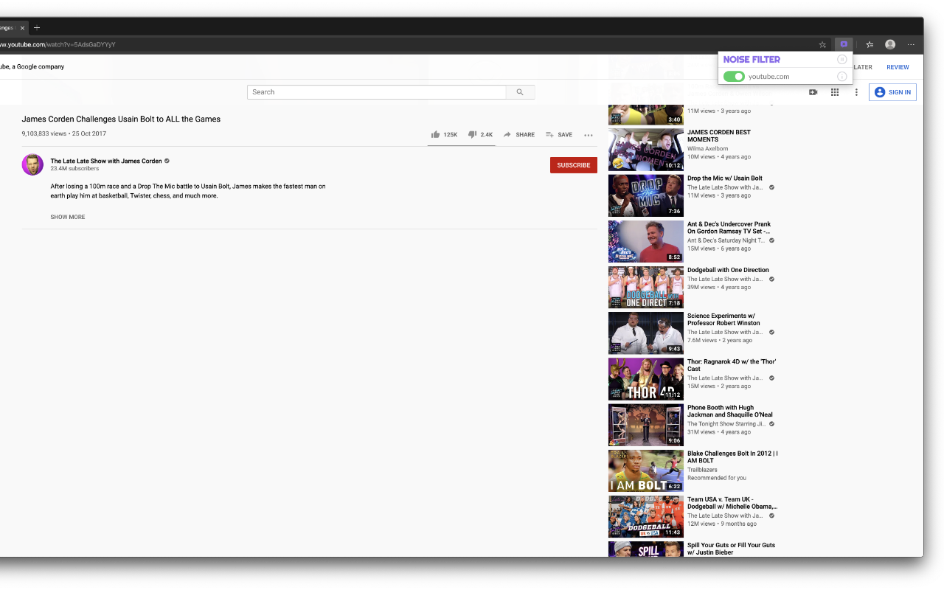Open Spill Your Guts Justin Bieber thumbnail

(x=646, y=549)
